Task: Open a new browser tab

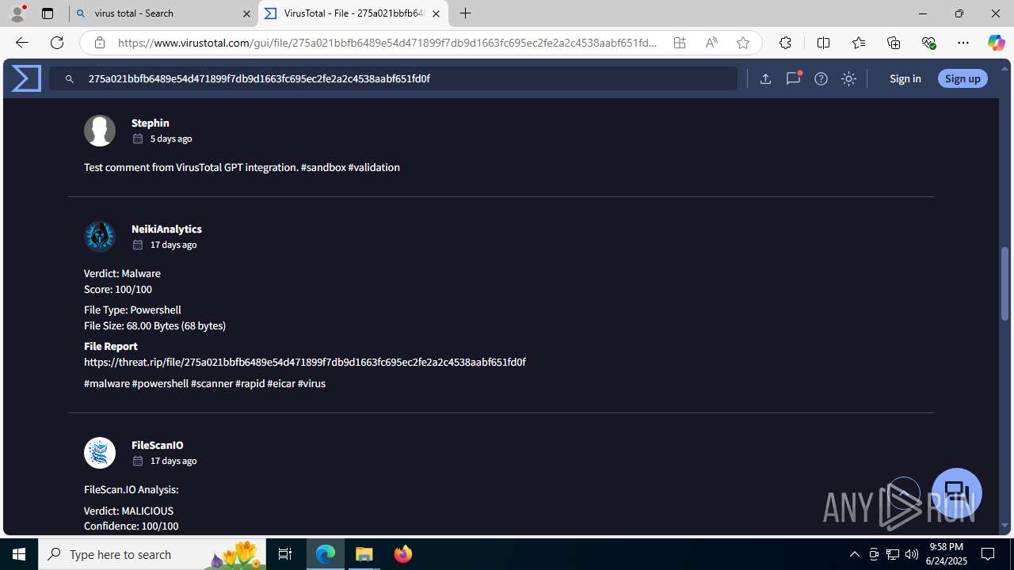Action: (466, 13)
